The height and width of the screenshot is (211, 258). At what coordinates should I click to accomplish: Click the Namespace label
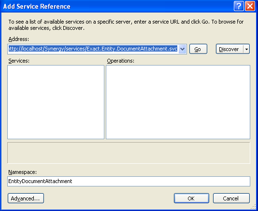(23, 172)
